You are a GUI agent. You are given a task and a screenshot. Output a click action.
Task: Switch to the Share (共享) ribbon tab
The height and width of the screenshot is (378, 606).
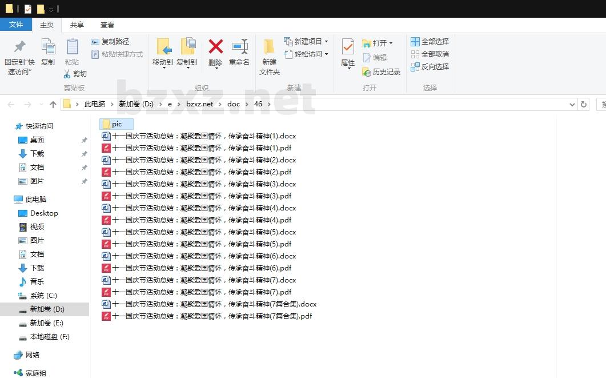(77, 25)
